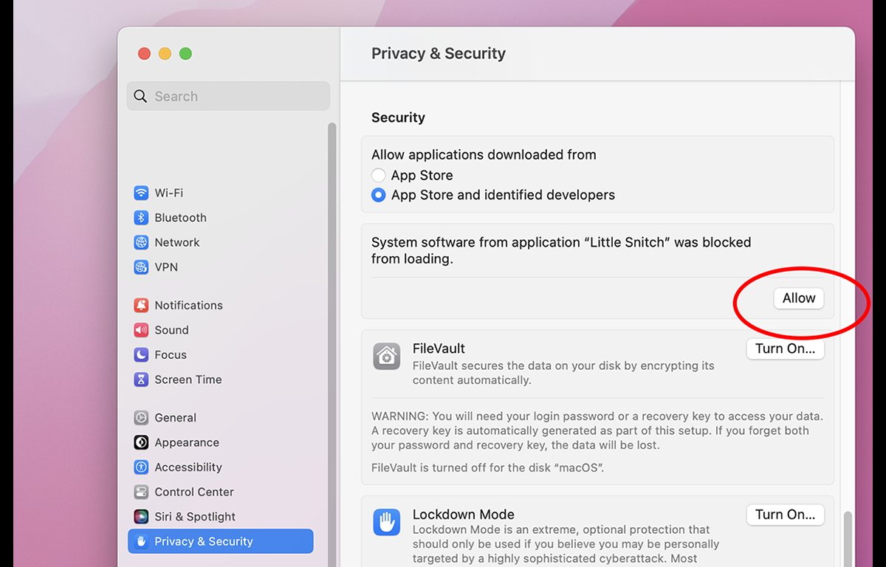Click the "Security" section heading

[x=398, y=117]
